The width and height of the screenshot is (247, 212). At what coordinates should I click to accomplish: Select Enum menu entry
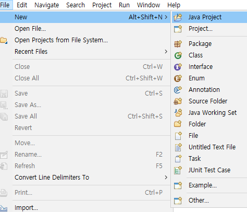point(209,78)
